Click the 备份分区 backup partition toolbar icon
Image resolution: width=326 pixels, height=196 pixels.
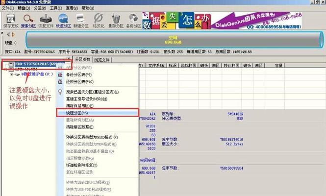(x=133, y=21)
